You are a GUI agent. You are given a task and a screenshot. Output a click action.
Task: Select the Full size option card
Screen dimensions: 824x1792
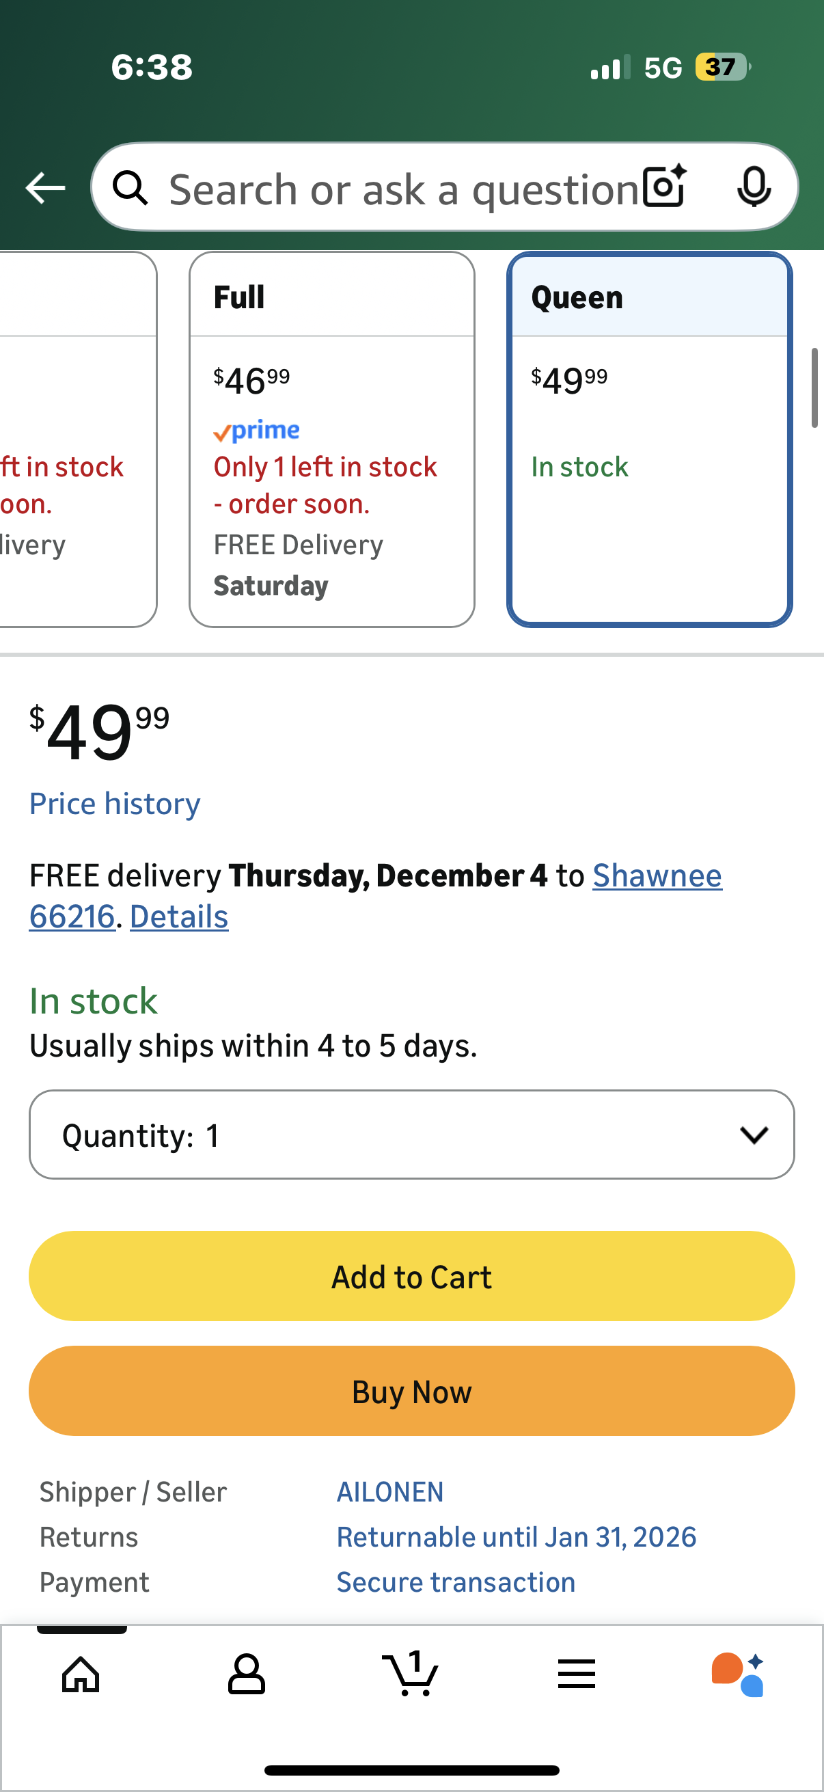click(x=331, y=439)
